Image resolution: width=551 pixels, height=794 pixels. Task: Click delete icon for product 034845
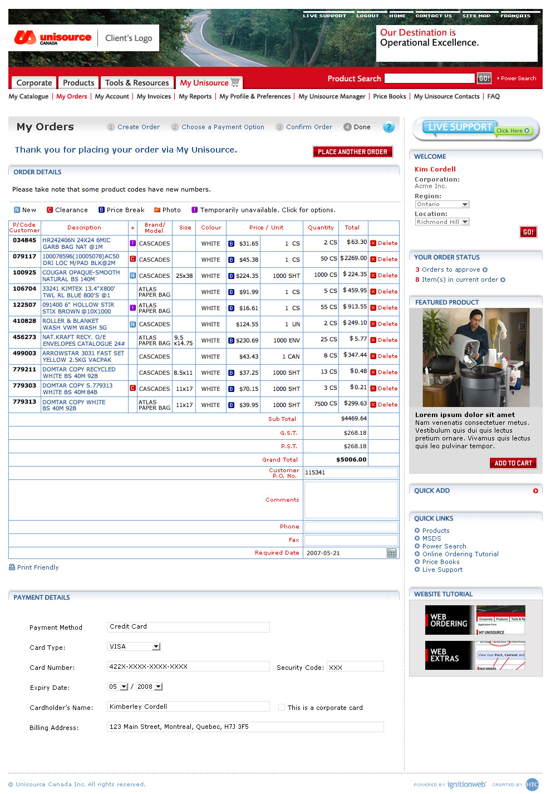(x=373, y=243)
